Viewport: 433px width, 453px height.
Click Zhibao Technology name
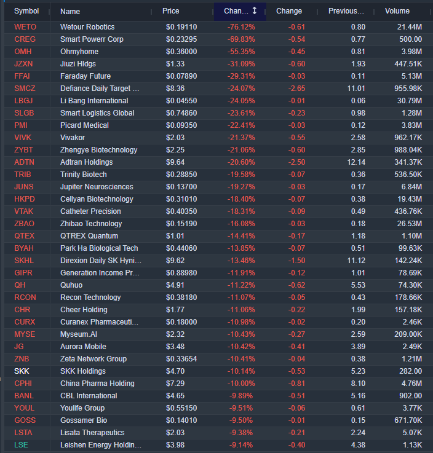click(91, 224)
